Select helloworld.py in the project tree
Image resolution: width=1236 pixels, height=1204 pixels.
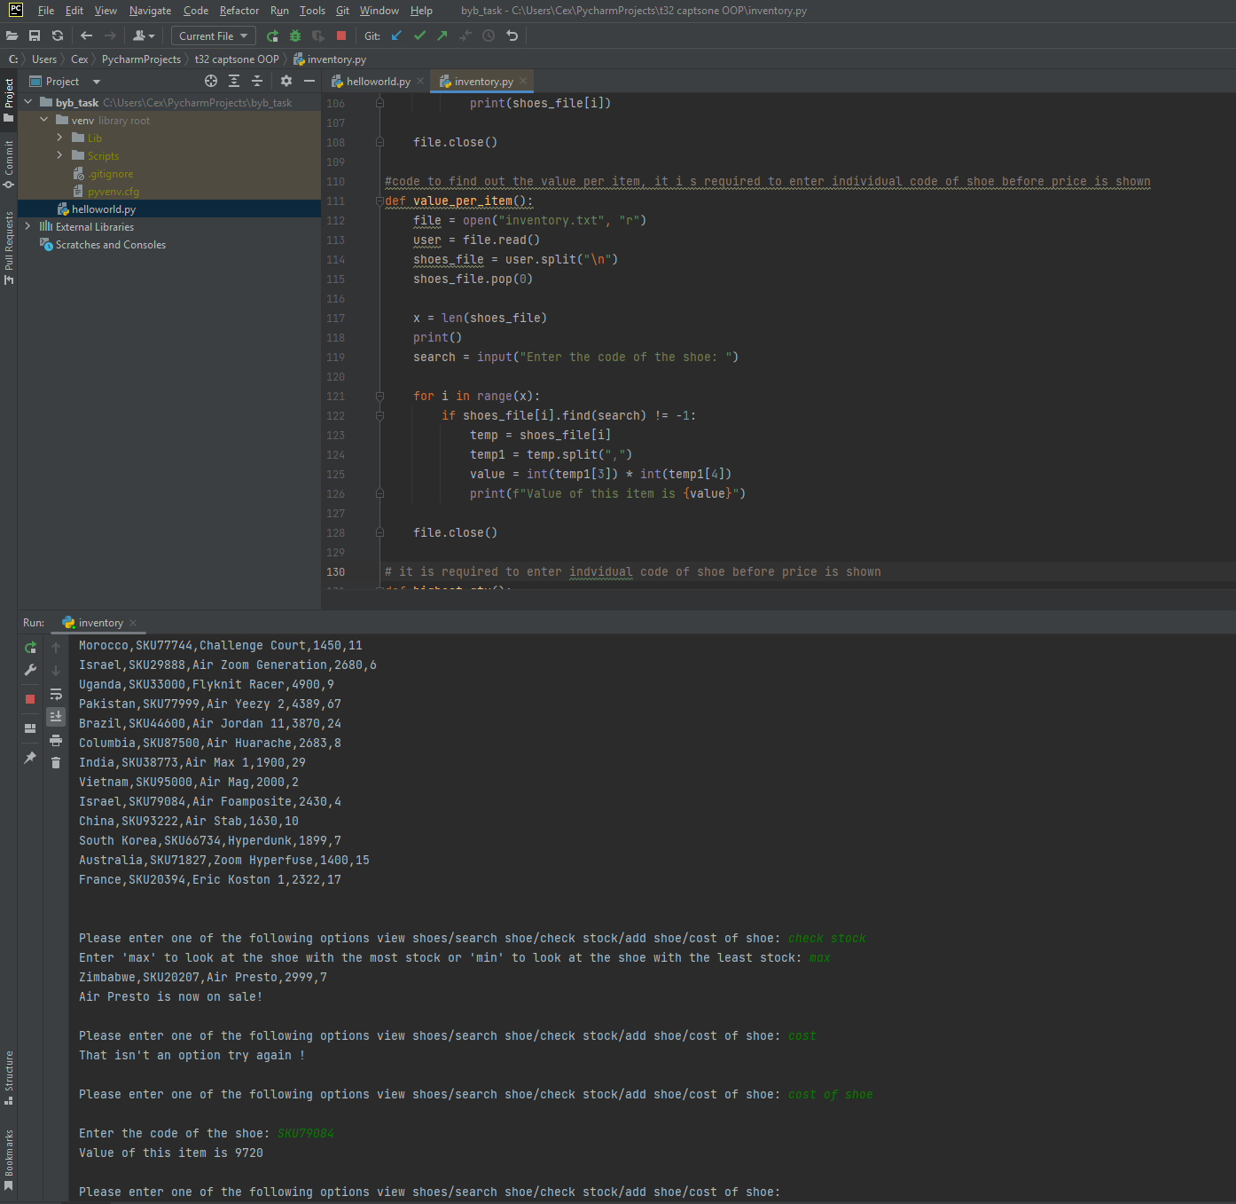pos(104,209)
